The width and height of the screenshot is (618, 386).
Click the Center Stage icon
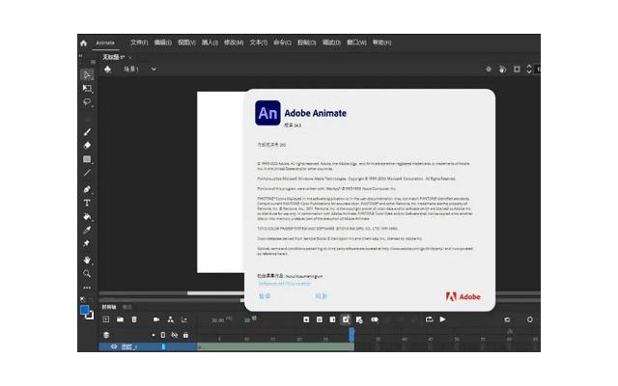(x=489, y=69)
